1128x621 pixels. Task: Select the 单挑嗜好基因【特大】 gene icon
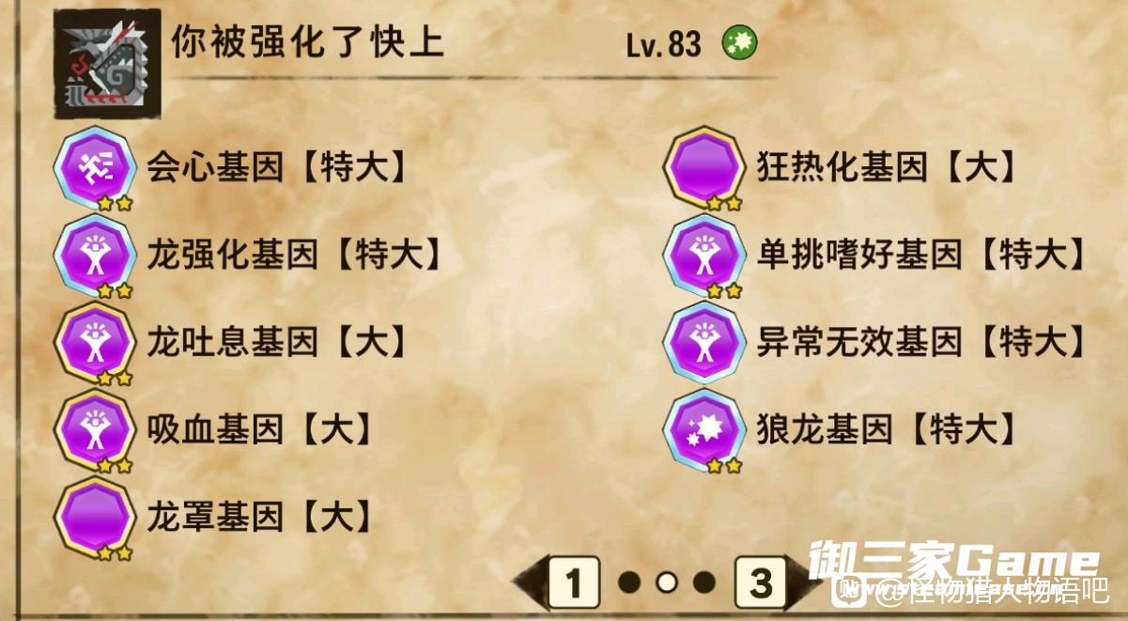tap(703, 255)
